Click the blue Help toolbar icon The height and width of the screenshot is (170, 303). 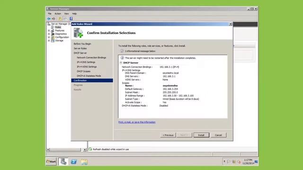point(71,19)
